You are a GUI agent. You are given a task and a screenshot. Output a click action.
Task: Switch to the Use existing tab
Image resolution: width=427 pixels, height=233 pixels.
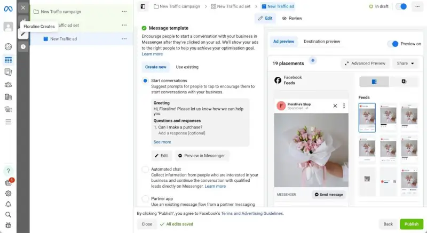click(x=187, y=67)
